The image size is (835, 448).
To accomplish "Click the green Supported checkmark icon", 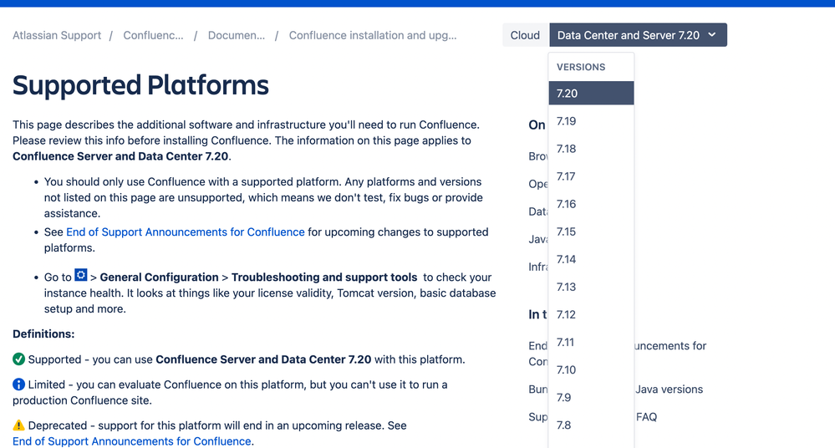I will click(x=18, y=359).
